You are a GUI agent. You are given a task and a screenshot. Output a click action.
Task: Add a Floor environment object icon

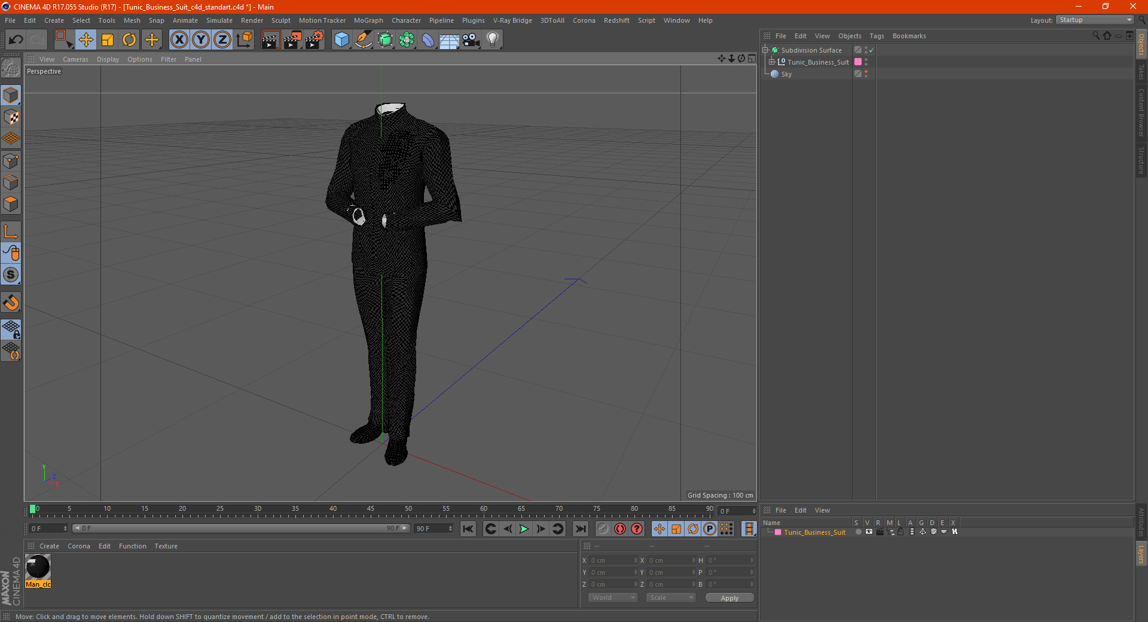(x=449, y=40)
